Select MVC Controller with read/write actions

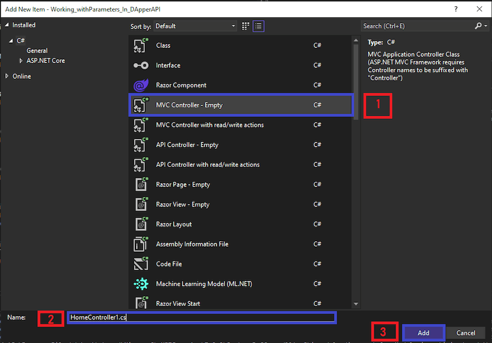(x=240, y=125)
